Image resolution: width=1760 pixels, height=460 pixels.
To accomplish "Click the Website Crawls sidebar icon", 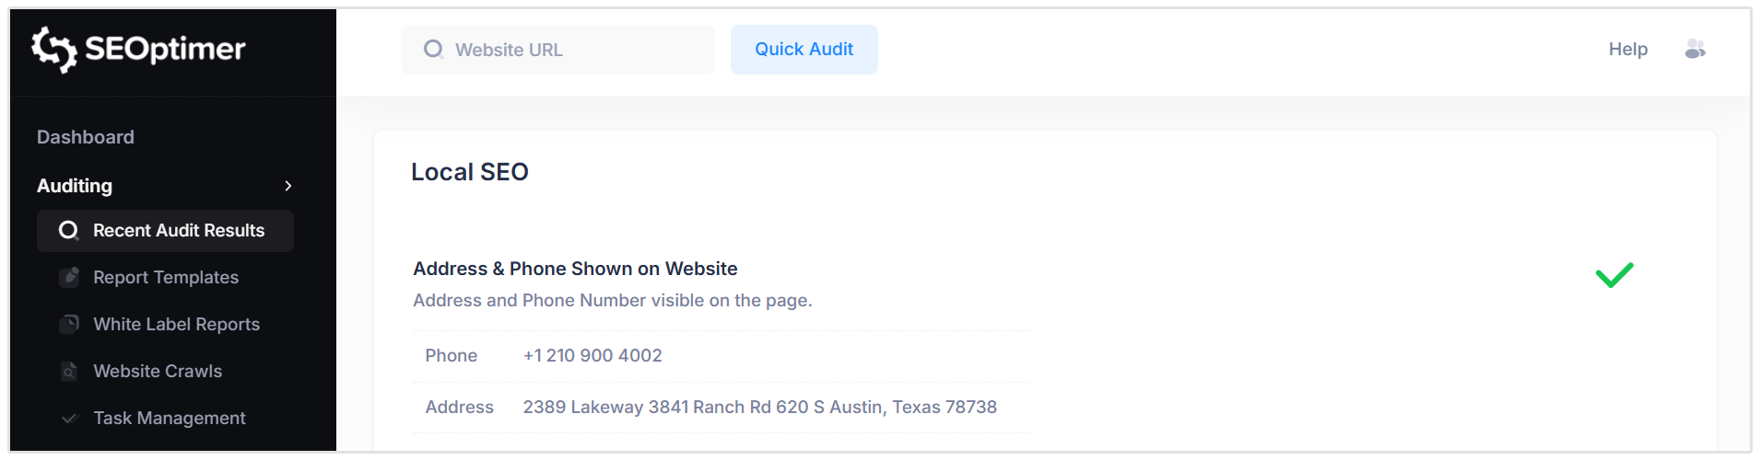I will pos(69,371).
